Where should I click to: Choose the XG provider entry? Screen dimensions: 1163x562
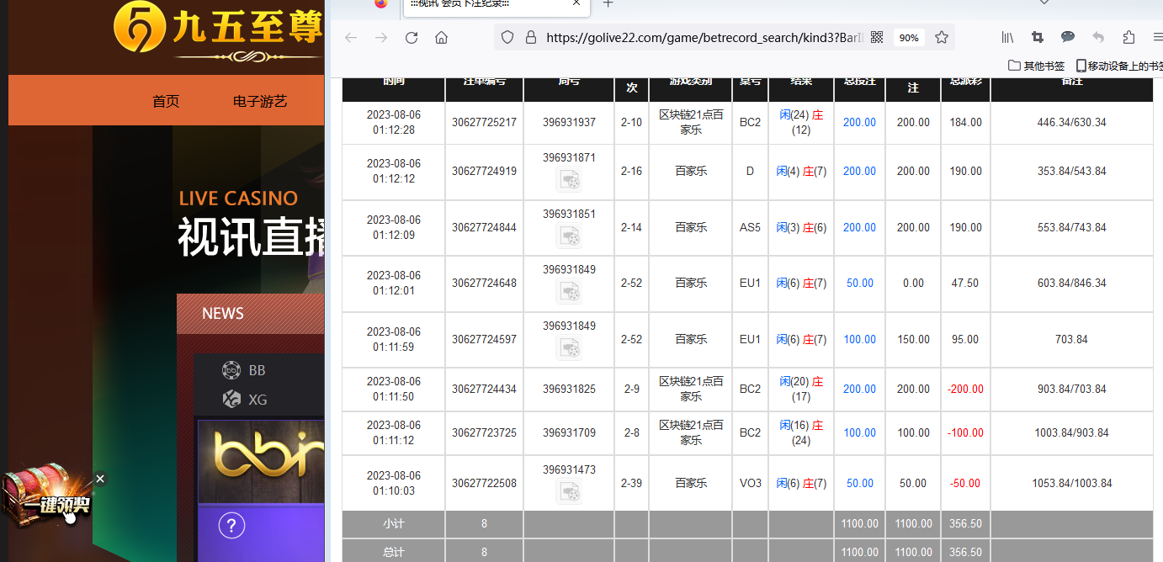pyautogui.click(x=245, y=400)
